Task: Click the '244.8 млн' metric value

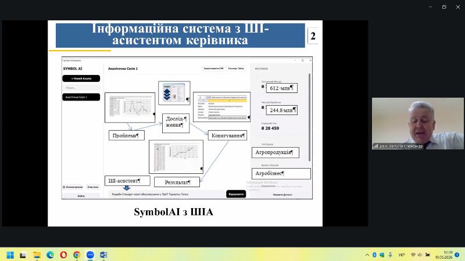Action: pos(282,110)
